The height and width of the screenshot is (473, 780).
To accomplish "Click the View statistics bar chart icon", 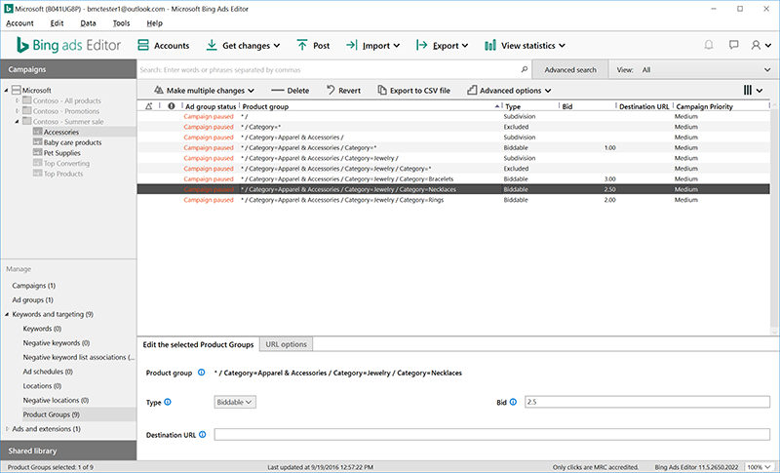I will [x=490, y=45].
